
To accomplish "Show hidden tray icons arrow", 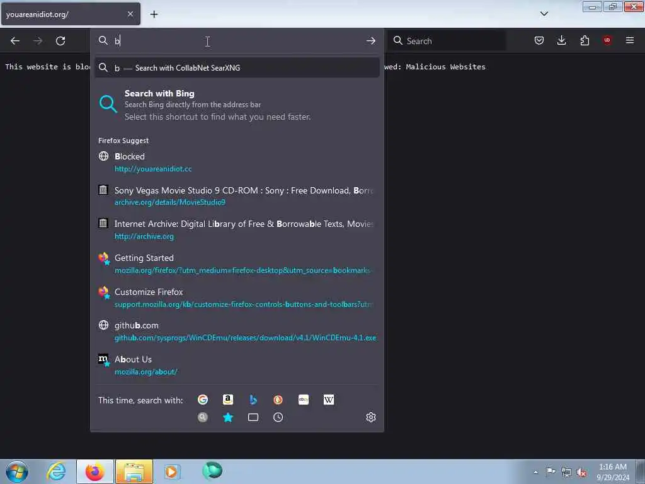I will tap(535, 472).
